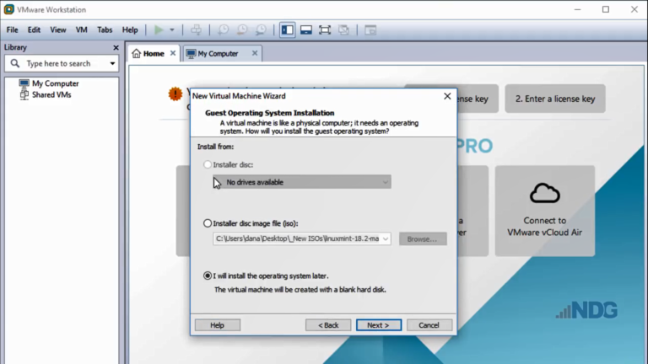Click the Help button in the wizard

tap(218, 325)
